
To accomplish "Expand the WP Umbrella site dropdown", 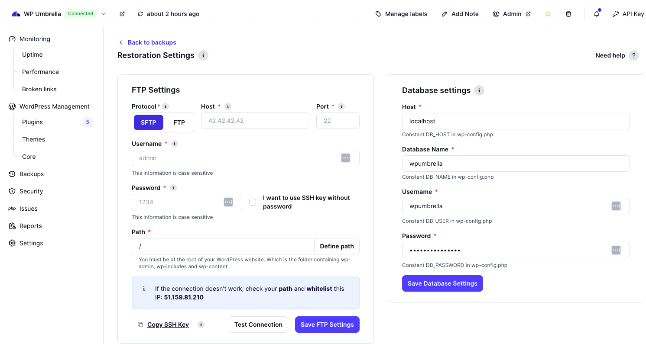I will [x=104, y=14].
